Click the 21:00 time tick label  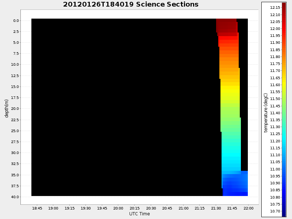click(184, 208)
